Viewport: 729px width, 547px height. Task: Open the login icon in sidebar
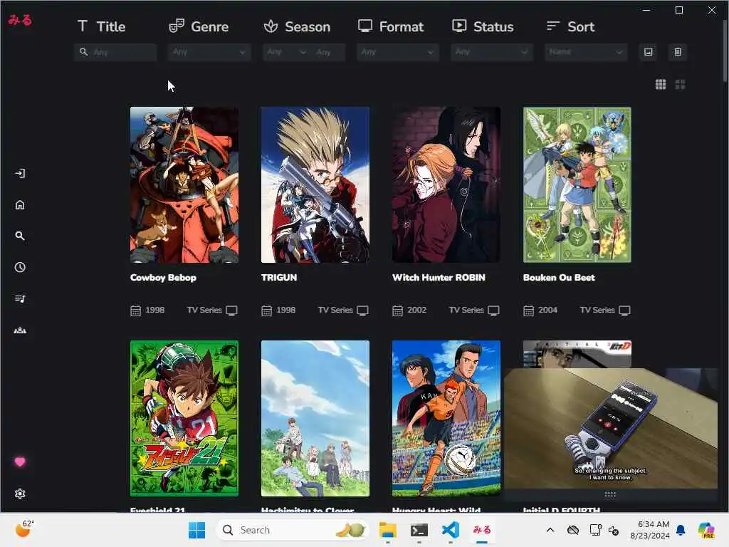[x=20, y=174]
